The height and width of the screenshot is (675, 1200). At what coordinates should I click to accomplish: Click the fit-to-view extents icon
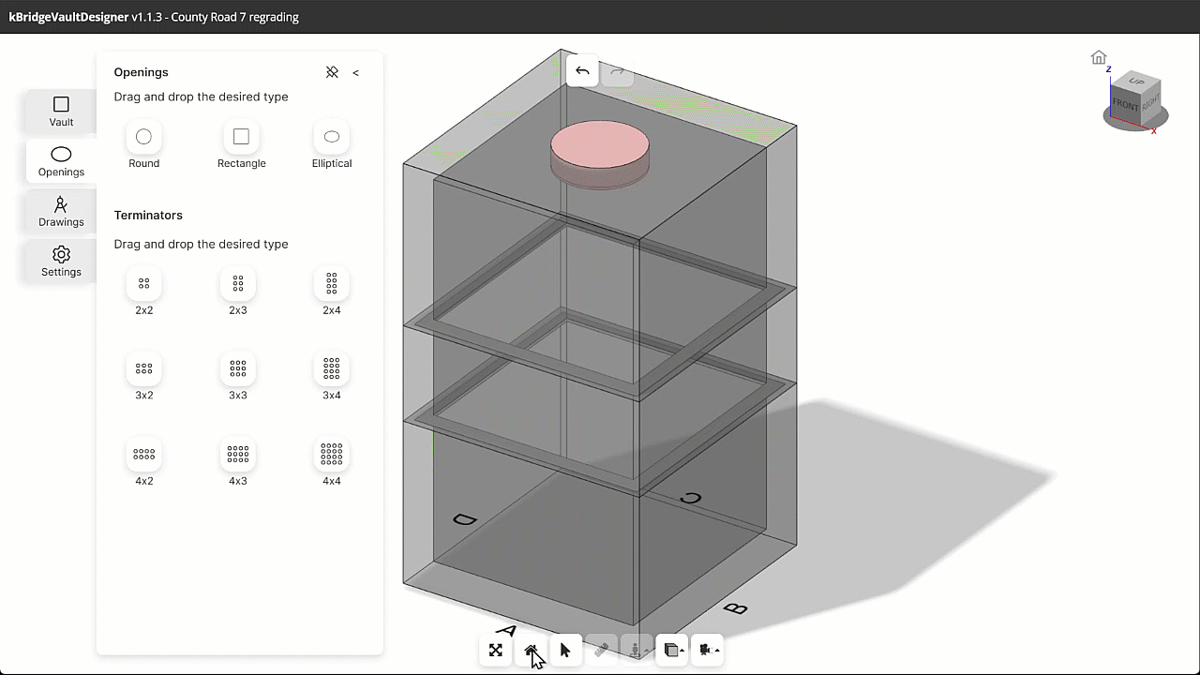pos(496,650)
